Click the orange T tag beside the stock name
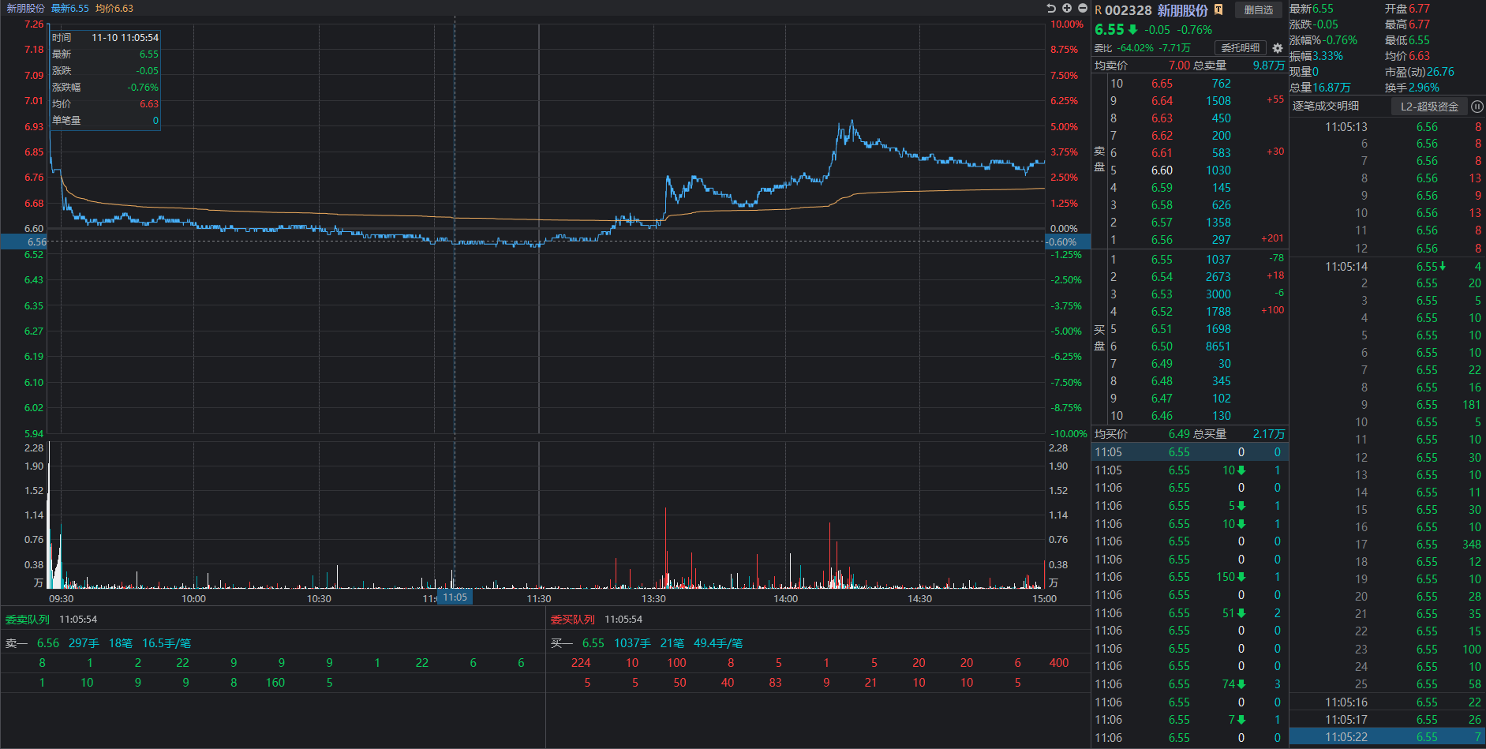 1218,9
